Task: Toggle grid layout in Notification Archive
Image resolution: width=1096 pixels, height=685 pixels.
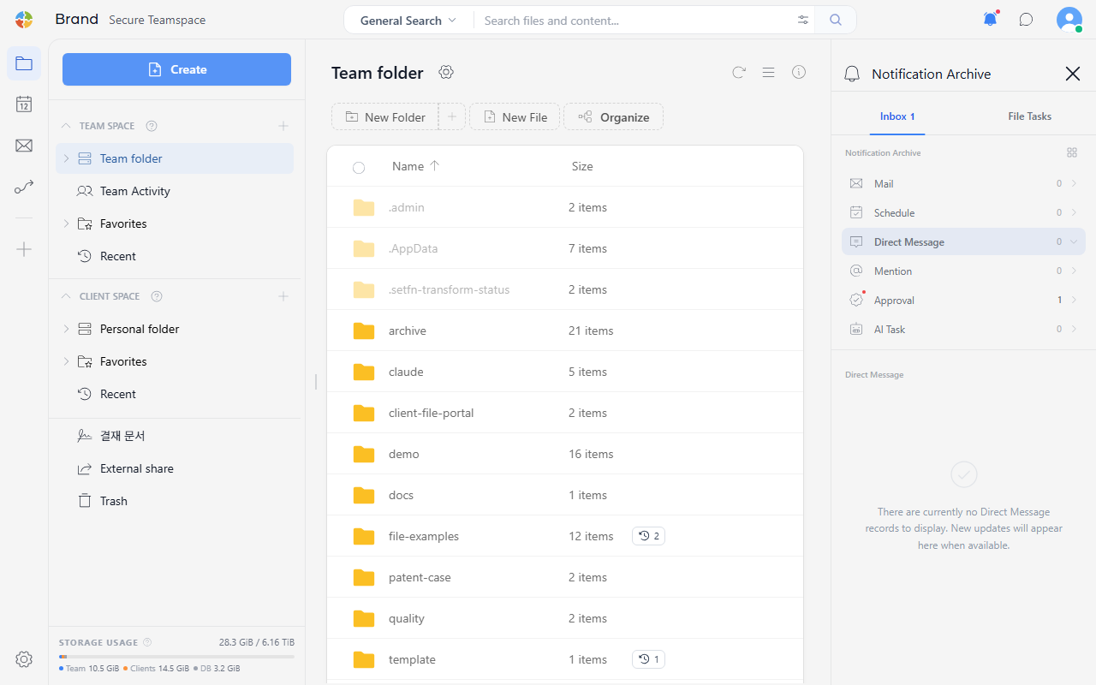Action: [x=1072, y=152]
